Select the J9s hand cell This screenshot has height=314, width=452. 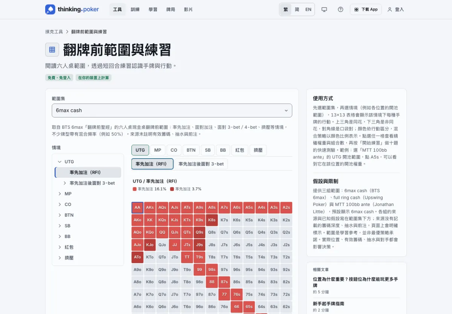click(199, 245)
